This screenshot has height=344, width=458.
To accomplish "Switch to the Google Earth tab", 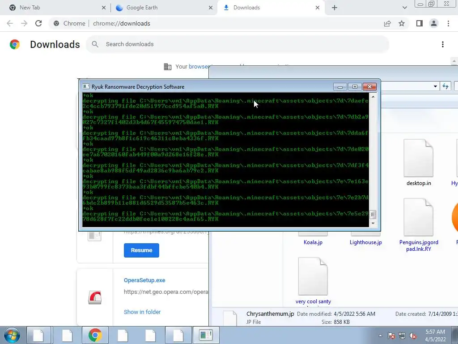I will 164,8.
